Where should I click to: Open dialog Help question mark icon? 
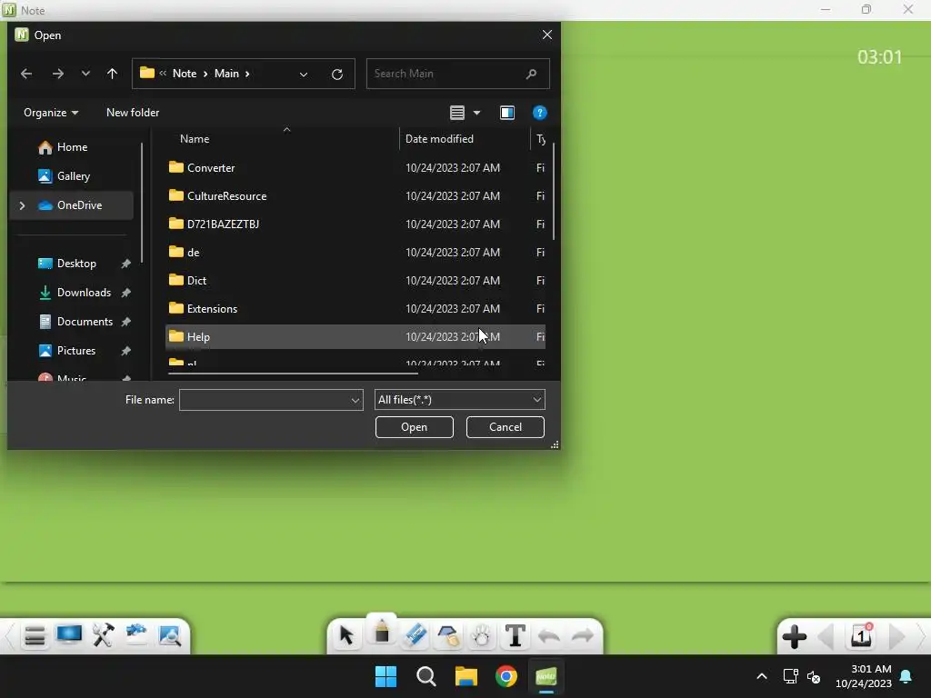coord(539,113)
